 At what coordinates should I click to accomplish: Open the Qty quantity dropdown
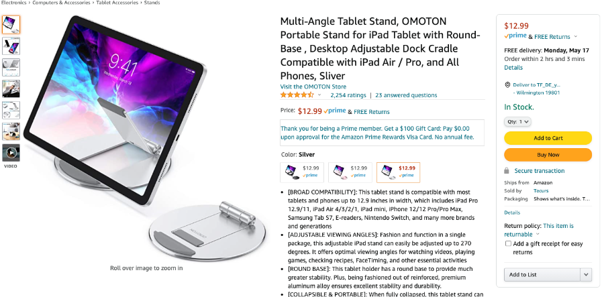(517, 121)
